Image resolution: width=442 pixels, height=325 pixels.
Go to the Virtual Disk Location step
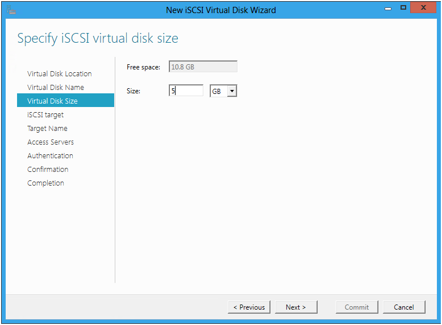tap(60, 73)
